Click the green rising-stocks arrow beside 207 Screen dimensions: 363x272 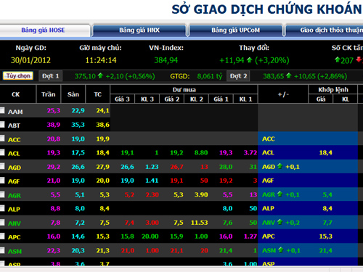coord(337,59)
